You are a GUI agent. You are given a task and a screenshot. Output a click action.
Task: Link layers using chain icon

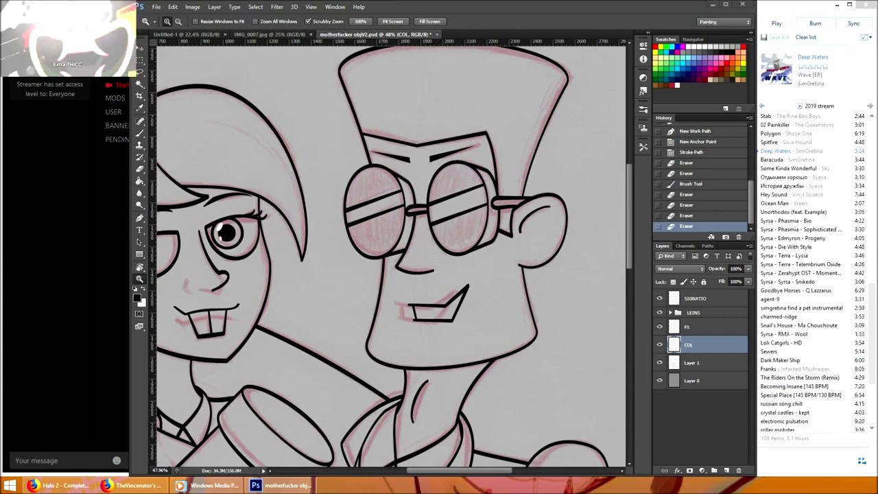coord(665,471)
